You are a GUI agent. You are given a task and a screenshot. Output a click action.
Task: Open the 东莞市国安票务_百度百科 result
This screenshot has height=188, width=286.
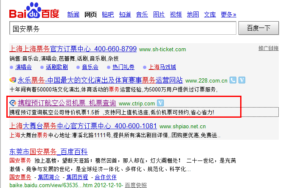pyautogui.click(x=48, y=152)
